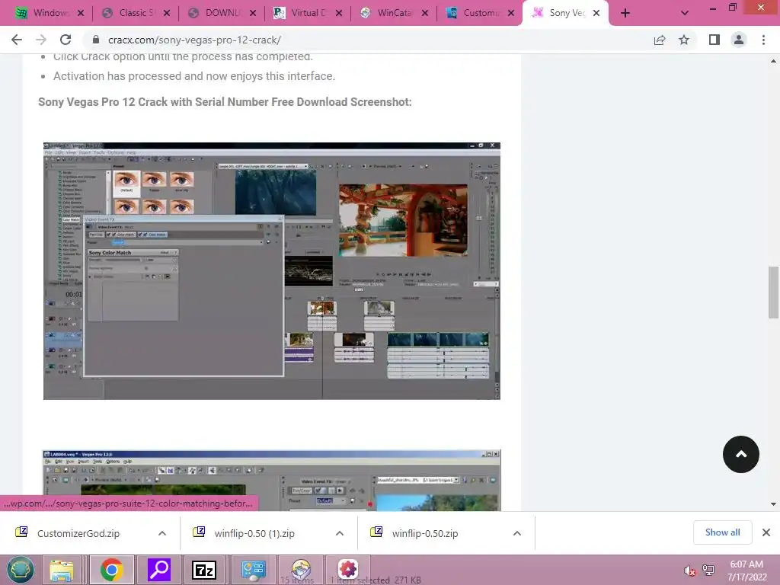The width and height of the screenshot is (780, 585).
Task: Close the Classic Shell tab
Action: [167, 13]
